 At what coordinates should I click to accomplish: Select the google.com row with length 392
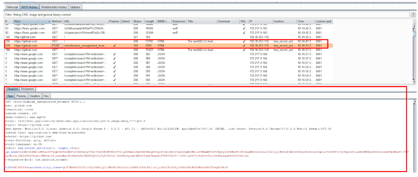pyautogui.click(x=168, y=80)
